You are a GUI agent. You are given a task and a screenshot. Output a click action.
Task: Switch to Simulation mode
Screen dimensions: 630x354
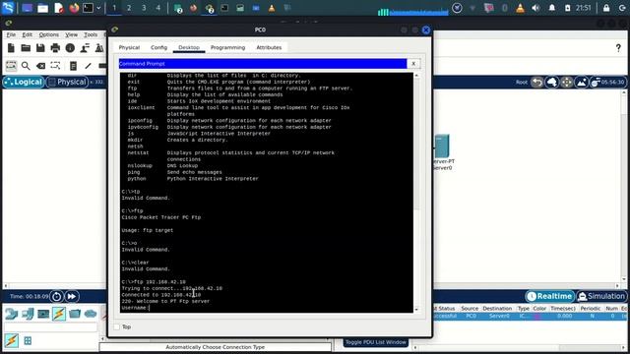tap(601, 296)
